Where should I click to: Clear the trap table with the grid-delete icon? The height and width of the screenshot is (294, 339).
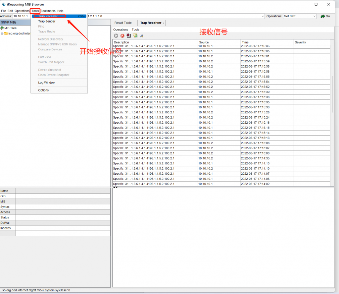tap(129, 36)
